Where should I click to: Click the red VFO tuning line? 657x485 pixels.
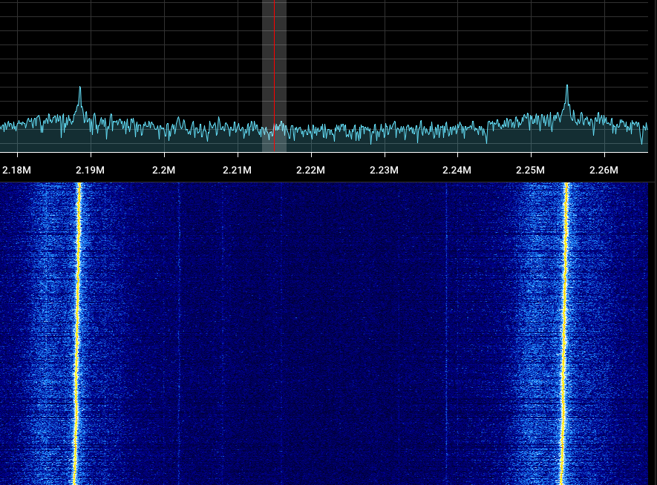pos(275,76)
